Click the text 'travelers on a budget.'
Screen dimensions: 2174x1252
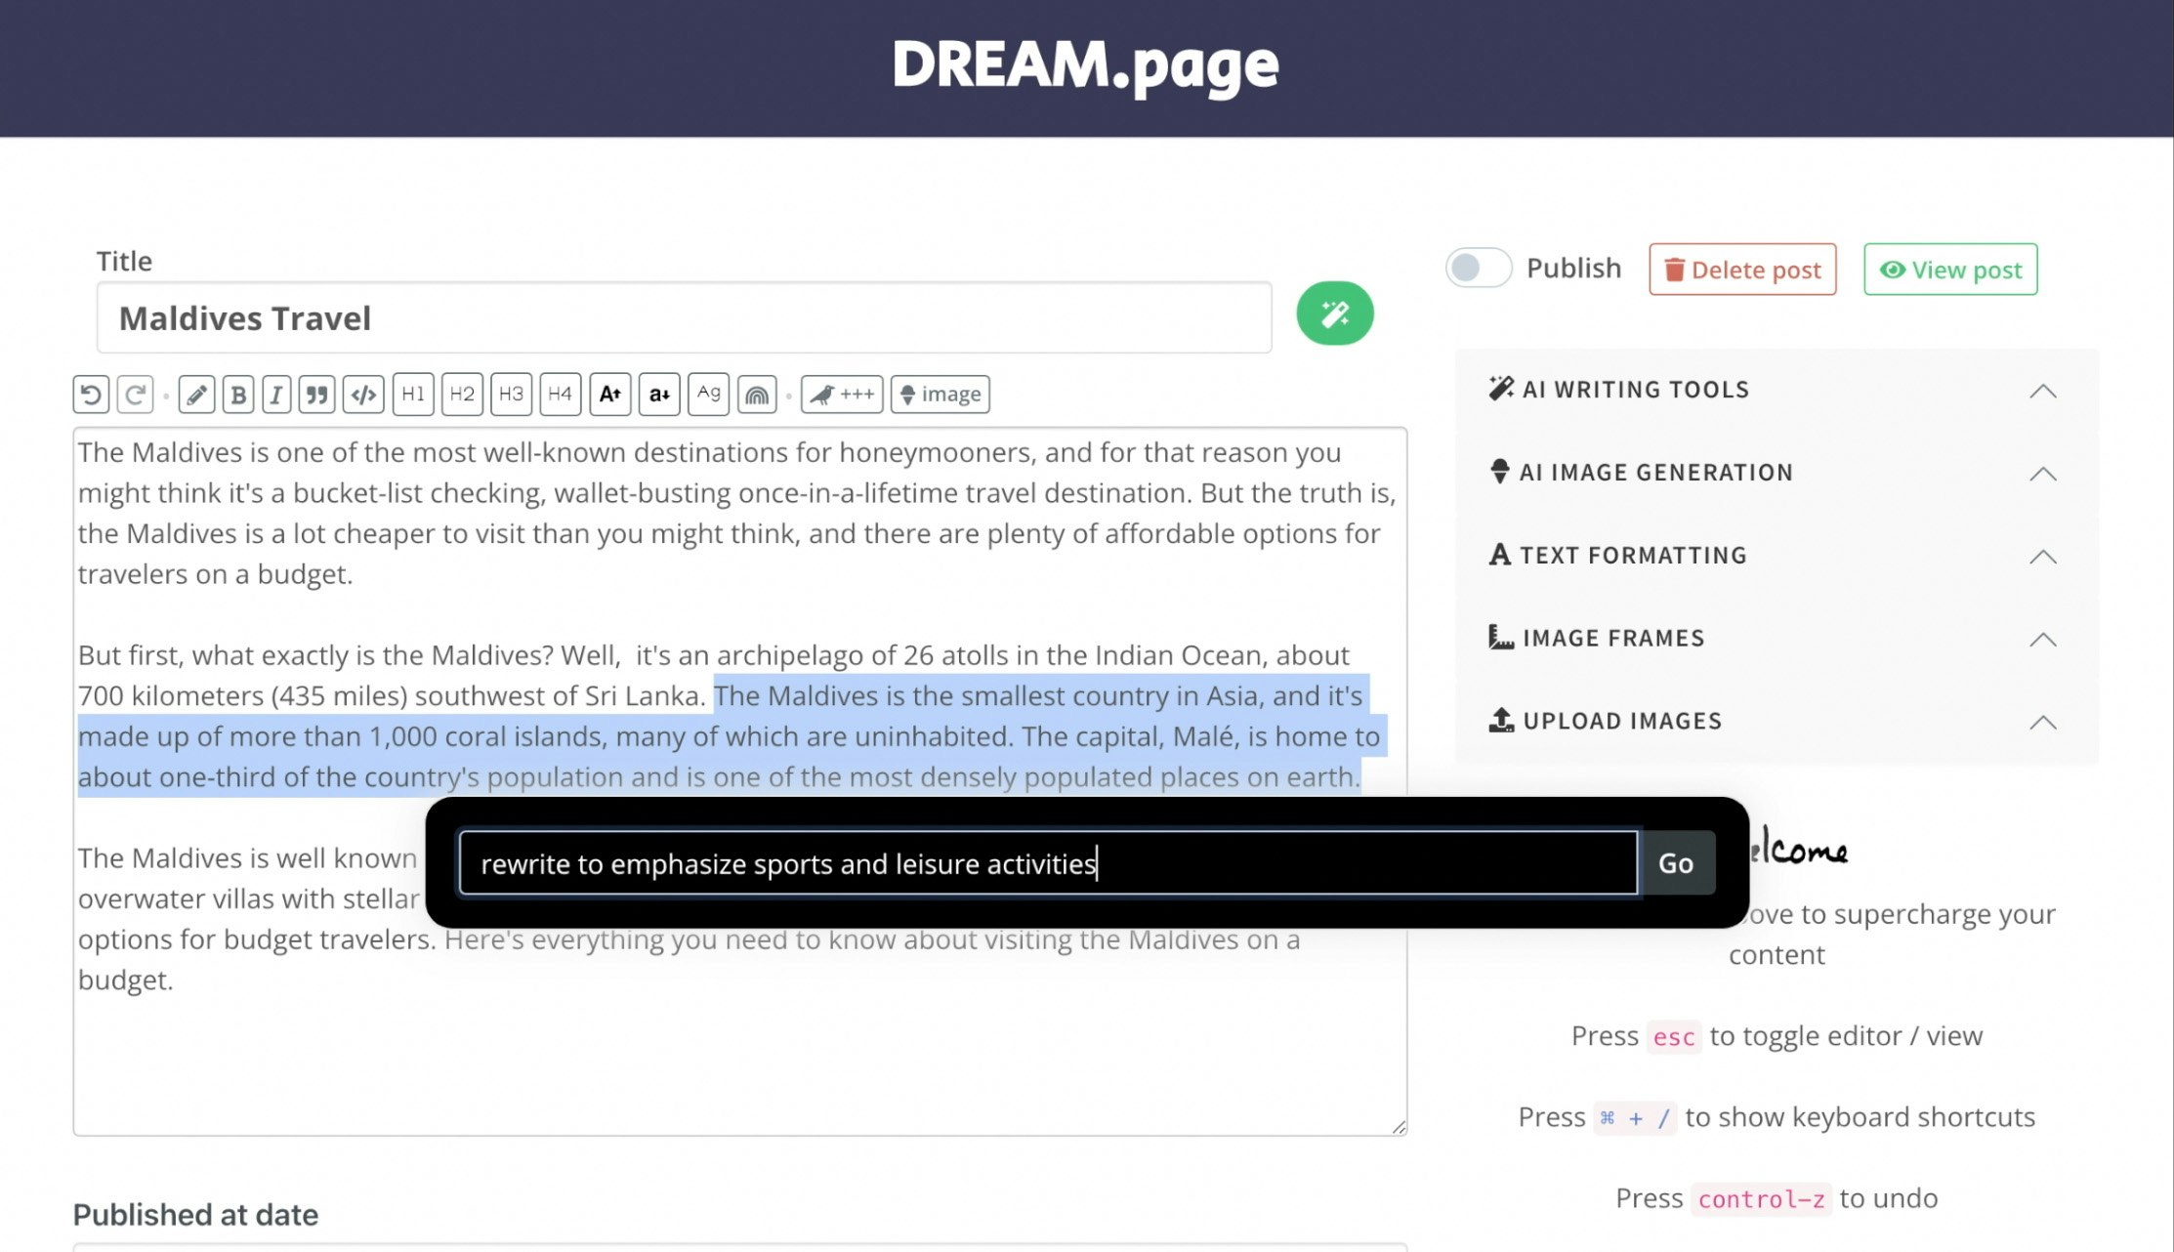point(215,574)
